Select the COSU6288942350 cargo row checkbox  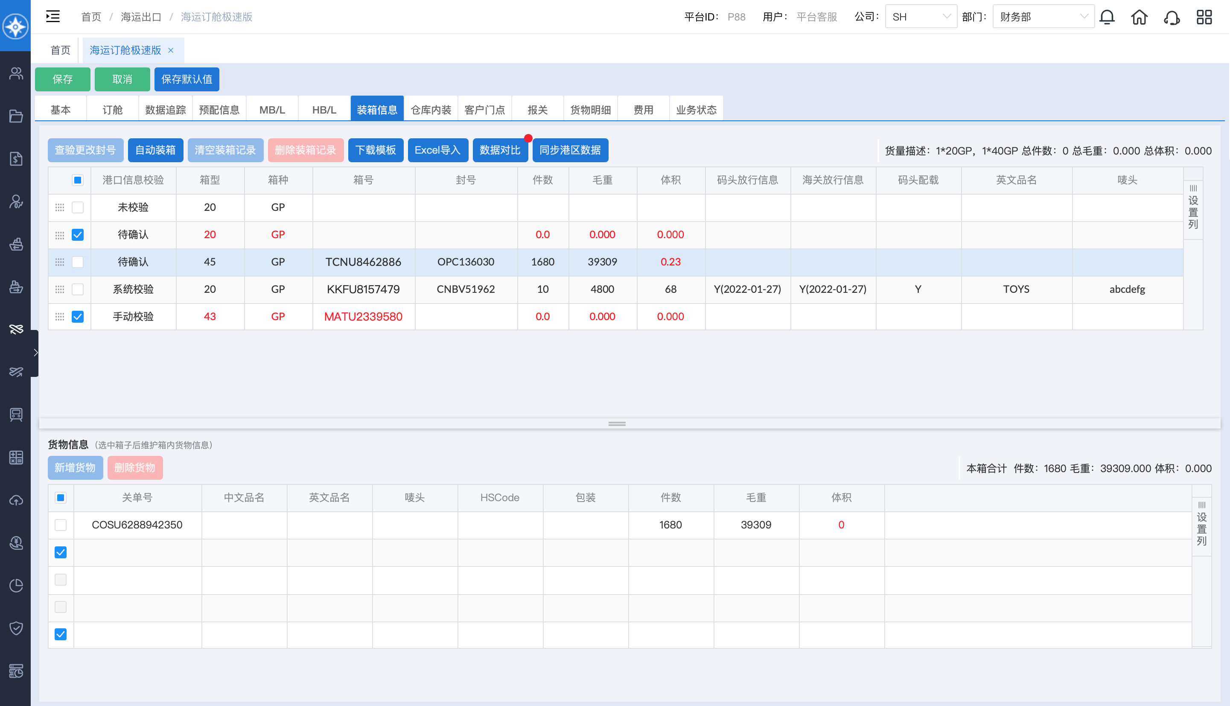pos(61,525)
